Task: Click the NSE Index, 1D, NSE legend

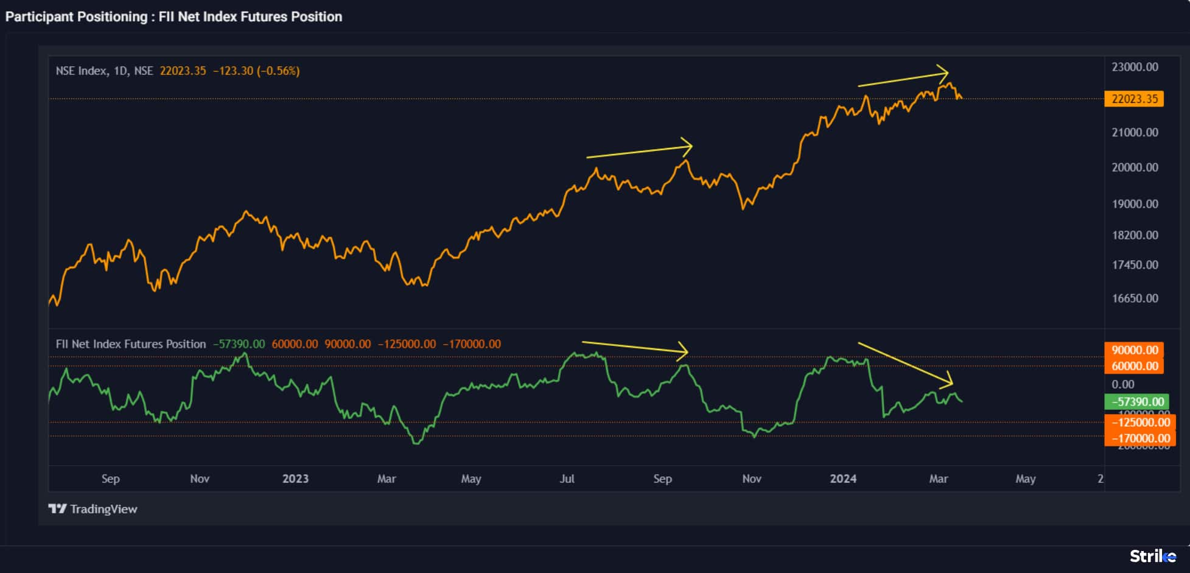Action: [104, 71]
